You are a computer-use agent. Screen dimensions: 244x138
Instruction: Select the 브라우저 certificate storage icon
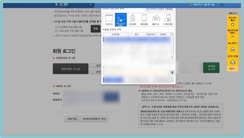(x=109, y=20)
